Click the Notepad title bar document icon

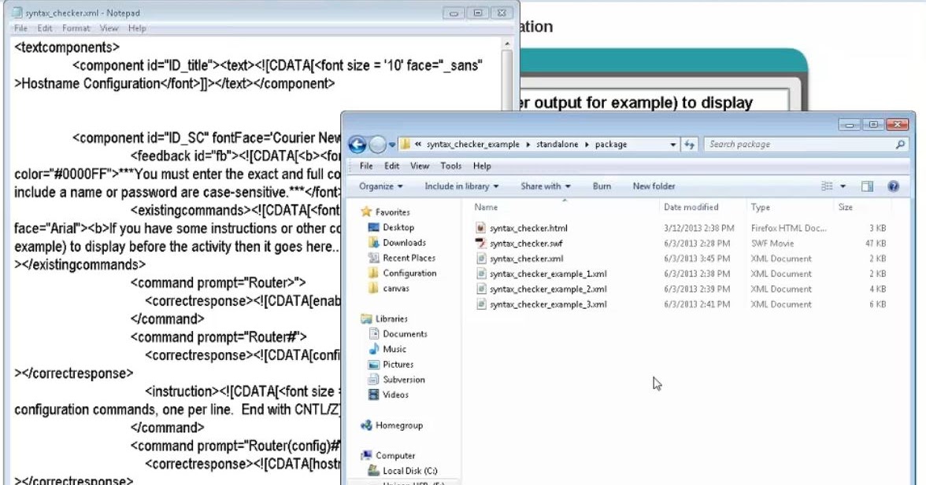click(17, 13)
